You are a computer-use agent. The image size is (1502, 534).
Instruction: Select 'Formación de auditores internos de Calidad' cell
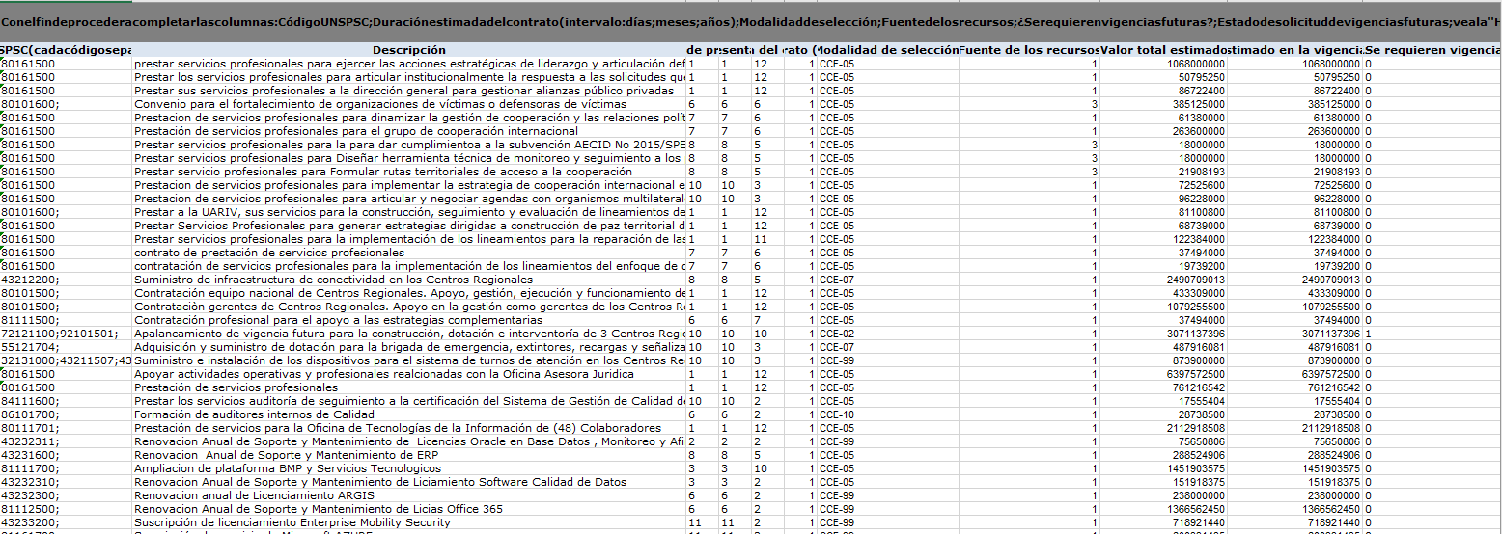pos(409,414)
